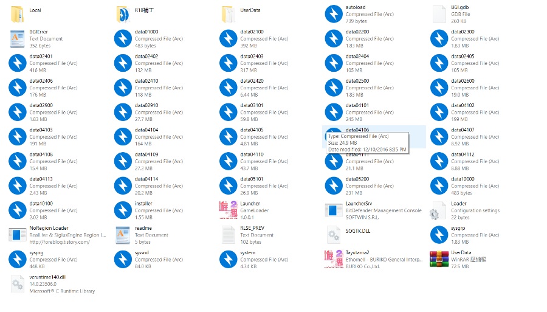The image size is (547, 312).
Task: Click the autoload archive icon
Action: coord(334,14)
